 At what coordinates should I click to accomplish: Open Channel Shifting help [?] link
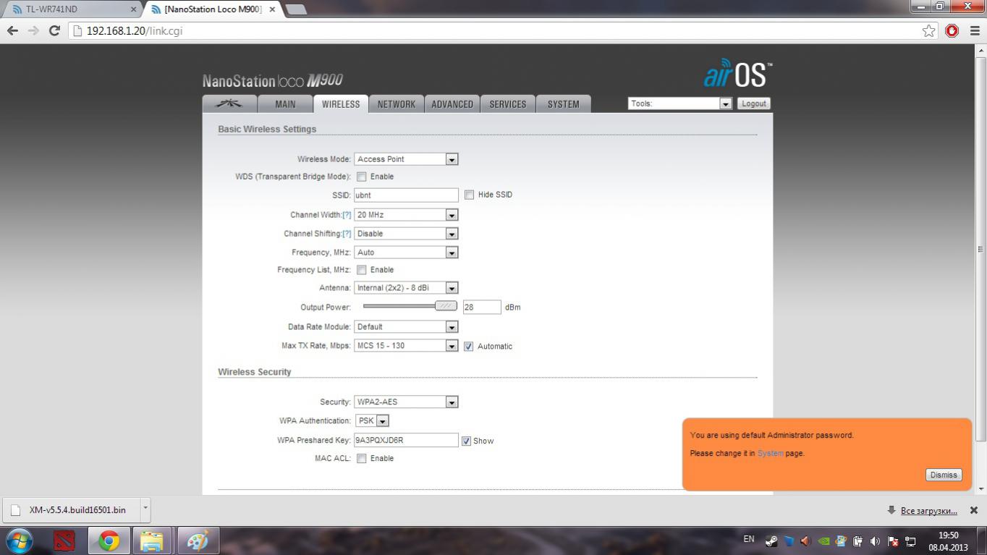pos(347,234)
